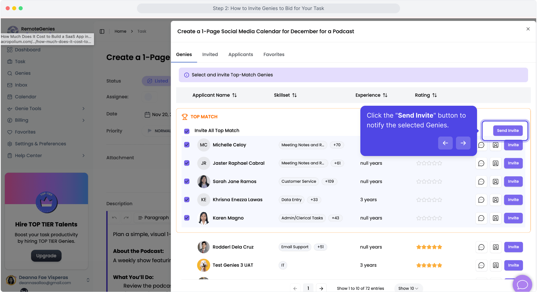Uncheck Invite All Top Match checkbox

tap(187, 131)
